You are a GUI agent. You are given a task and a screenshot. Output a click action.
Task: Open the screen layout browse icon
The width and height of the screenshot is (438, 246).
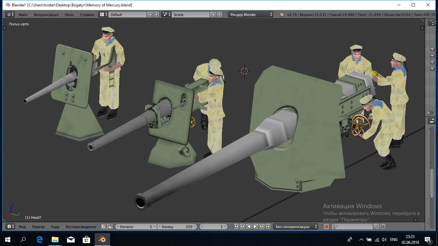[103, 14]
